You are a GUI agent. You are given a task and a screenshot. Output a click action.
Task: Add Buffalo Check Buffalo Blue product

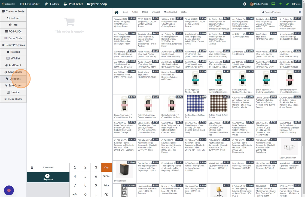[x=195, y=107]
